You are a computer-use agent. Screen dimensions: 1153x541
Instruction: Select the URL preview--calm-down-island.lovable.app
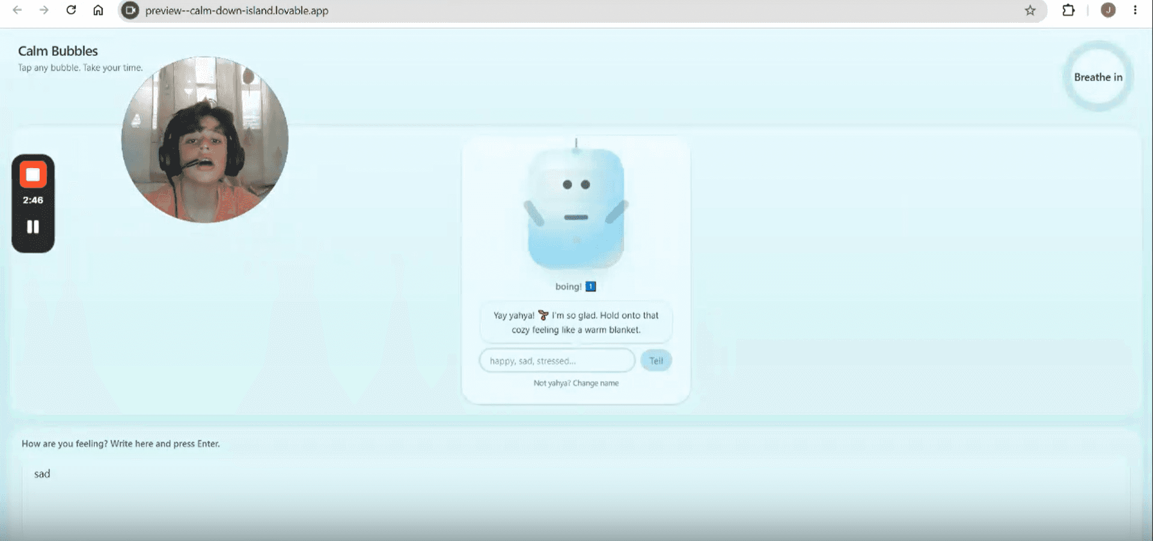tap(237, 11)
